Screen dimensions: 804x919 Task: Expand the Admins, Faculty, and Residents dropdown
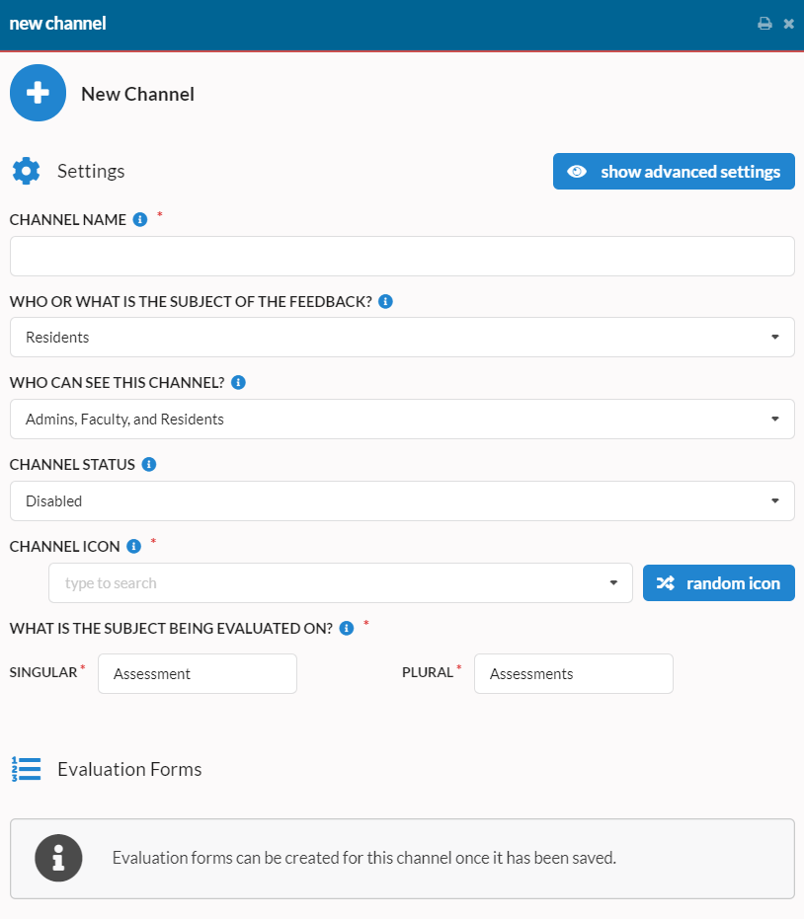pyautogui.click(x=402, y=420)
